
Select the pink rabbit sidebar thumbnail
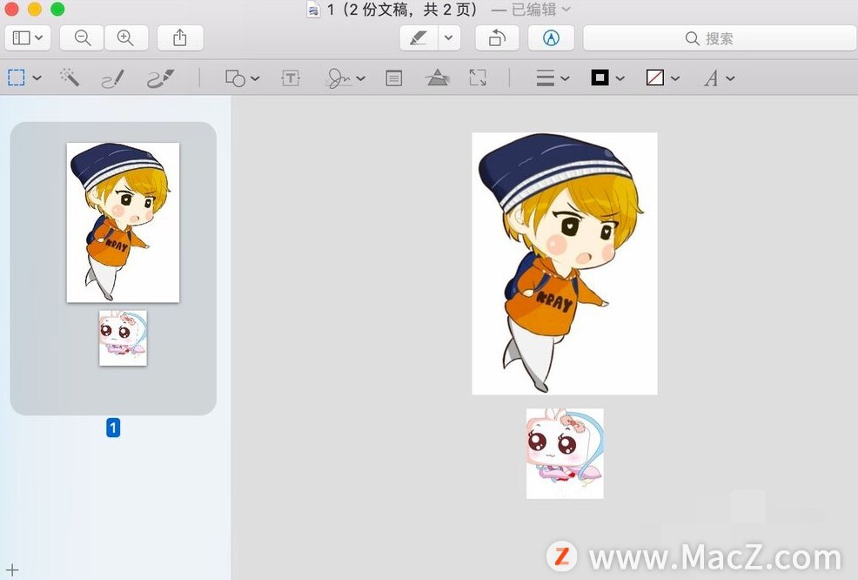tap(123, 338)
